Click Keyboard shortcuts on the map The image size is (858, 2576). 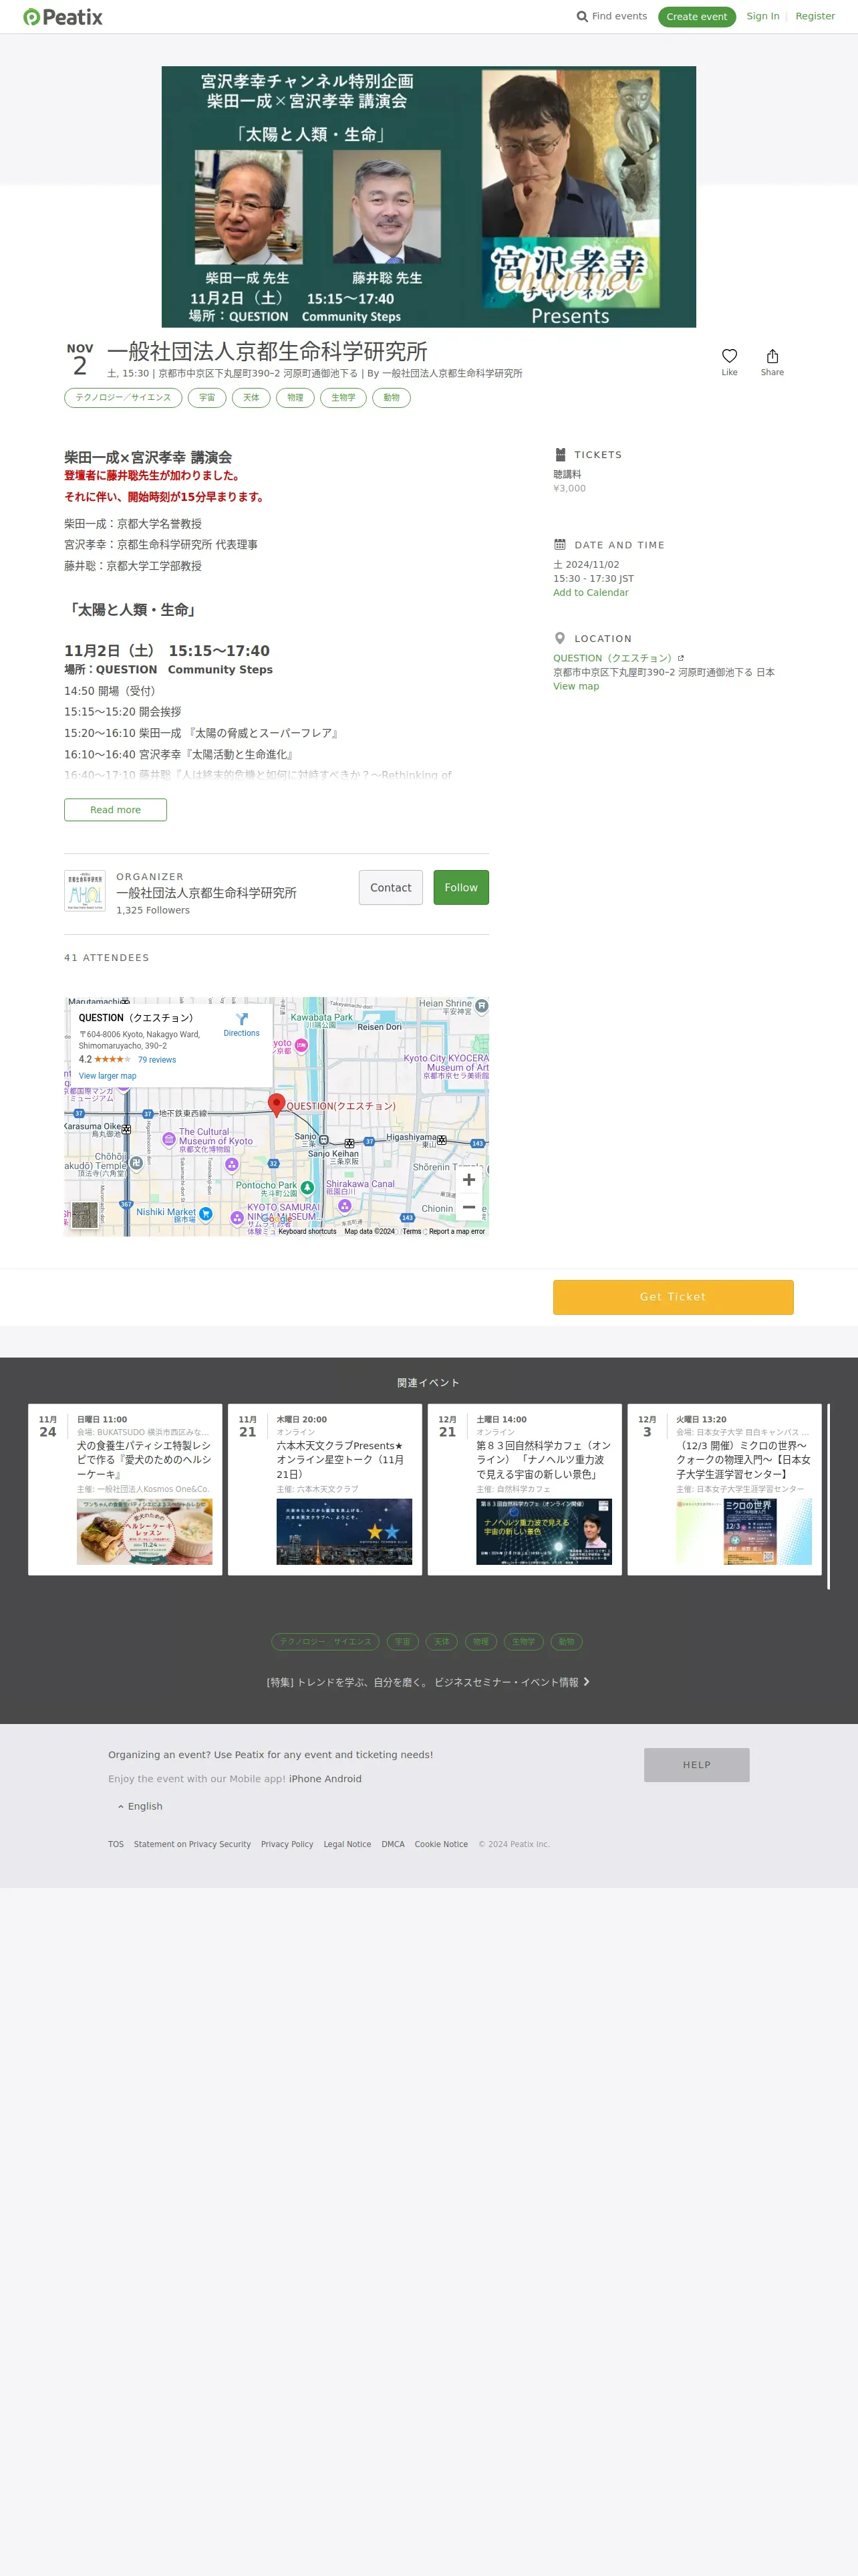click(x=307, y=1231)
